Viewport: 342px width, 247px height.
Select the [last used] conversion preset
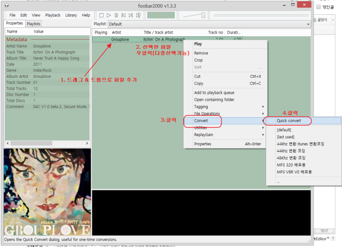tap(304, 137)
